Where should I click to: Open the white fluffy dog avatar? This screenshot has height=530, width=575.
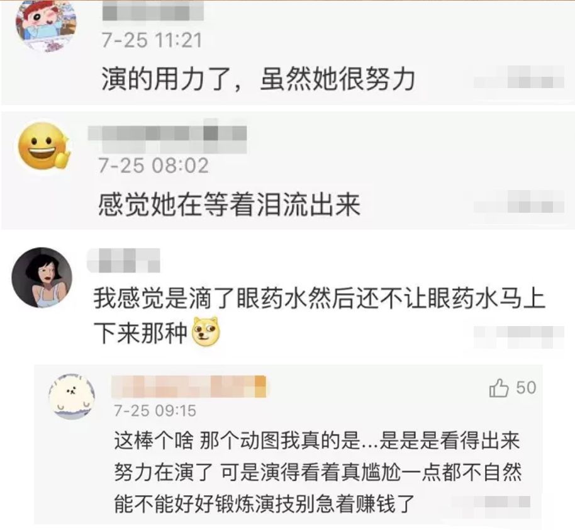(x=72, y=397)
